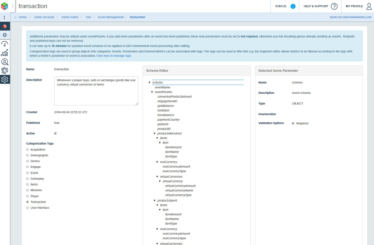Select convertedProductAmount parameter
Image resolution: width=374 pixels, height=245 pixels.
pyautogui.click(x=174, y=97)
